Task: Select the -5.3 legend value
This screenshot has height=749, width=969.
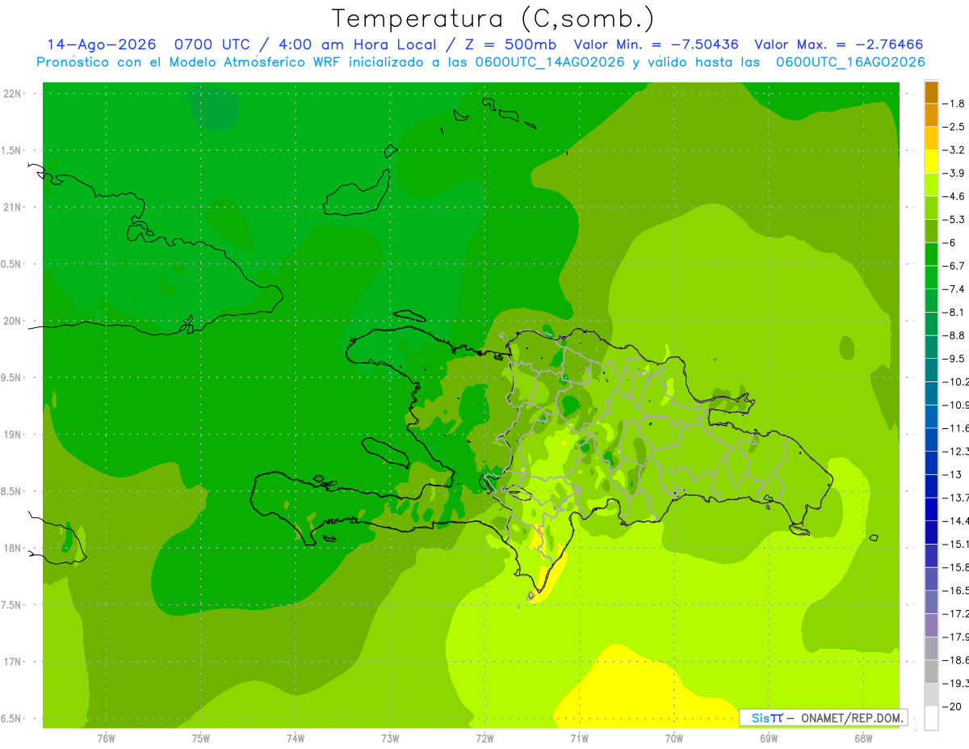Action: point(954,219)
